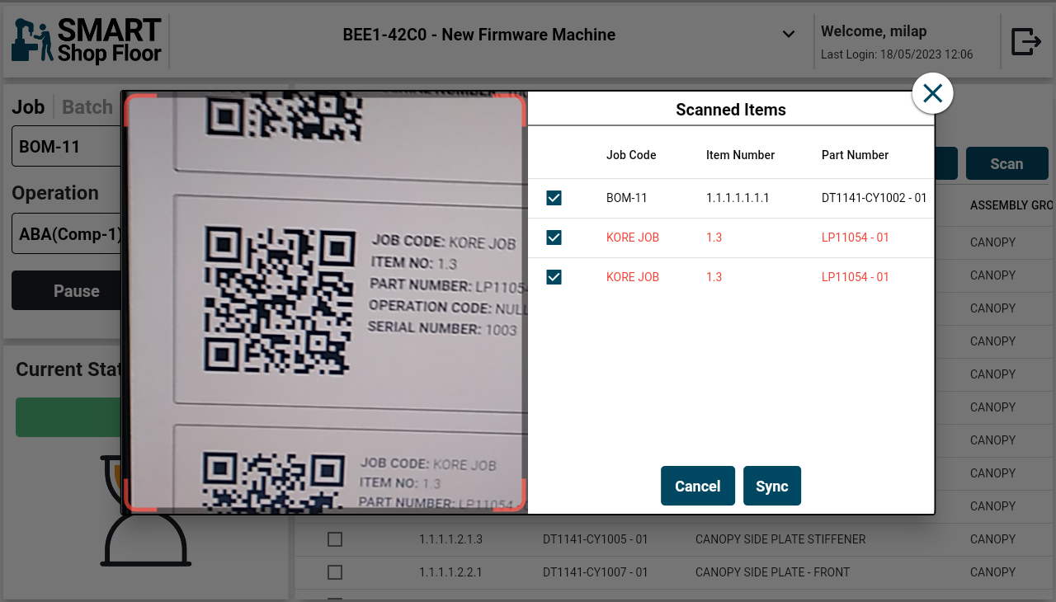
Task: Open the BEE1-42C0 machine dropdown
Action: point(478,35)
